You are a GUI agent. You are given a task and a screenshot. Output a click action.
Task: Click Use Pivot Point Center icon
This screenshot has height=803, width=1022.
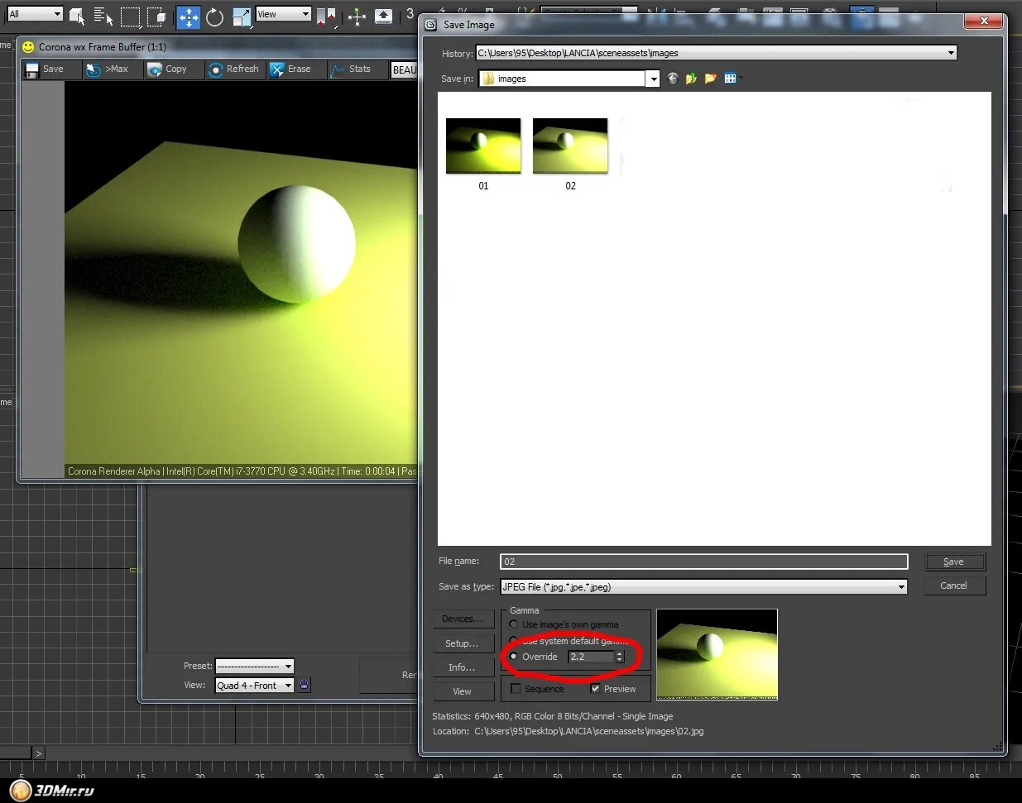[x=325, y=16]
